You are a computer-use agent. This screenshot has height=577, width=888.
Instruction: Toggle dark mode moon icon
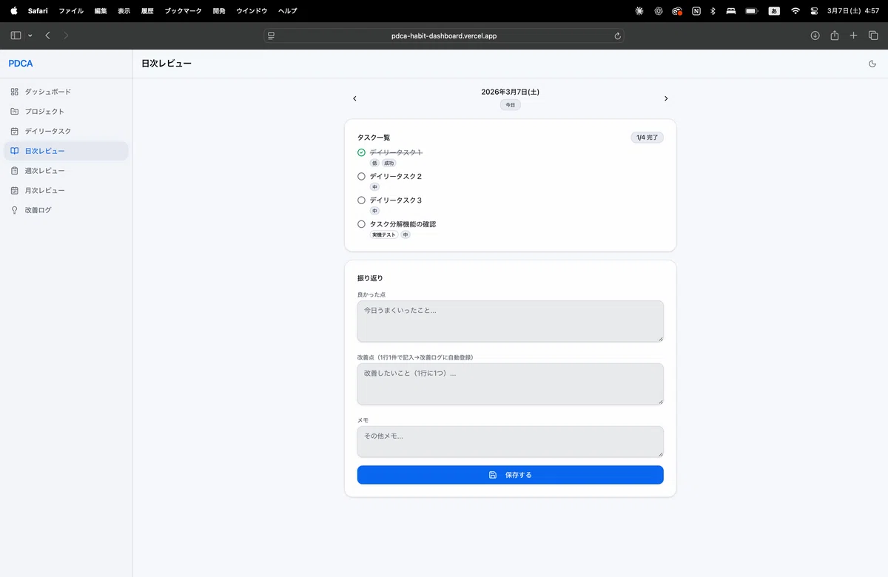872,64
